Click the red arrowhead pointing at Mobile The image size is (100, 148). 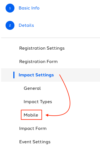47,115
